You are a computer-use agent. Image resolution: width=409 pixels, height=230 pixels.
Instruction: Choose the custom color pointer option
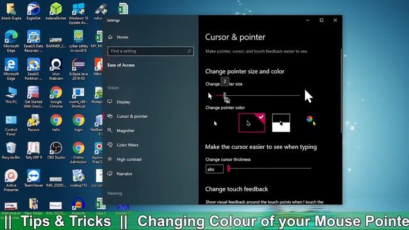point(311,121)
